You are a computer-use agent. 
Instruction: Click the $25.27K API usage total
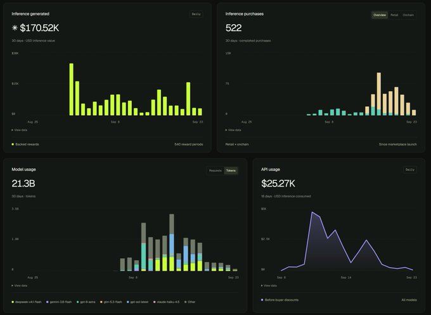(x=278, y=183)
